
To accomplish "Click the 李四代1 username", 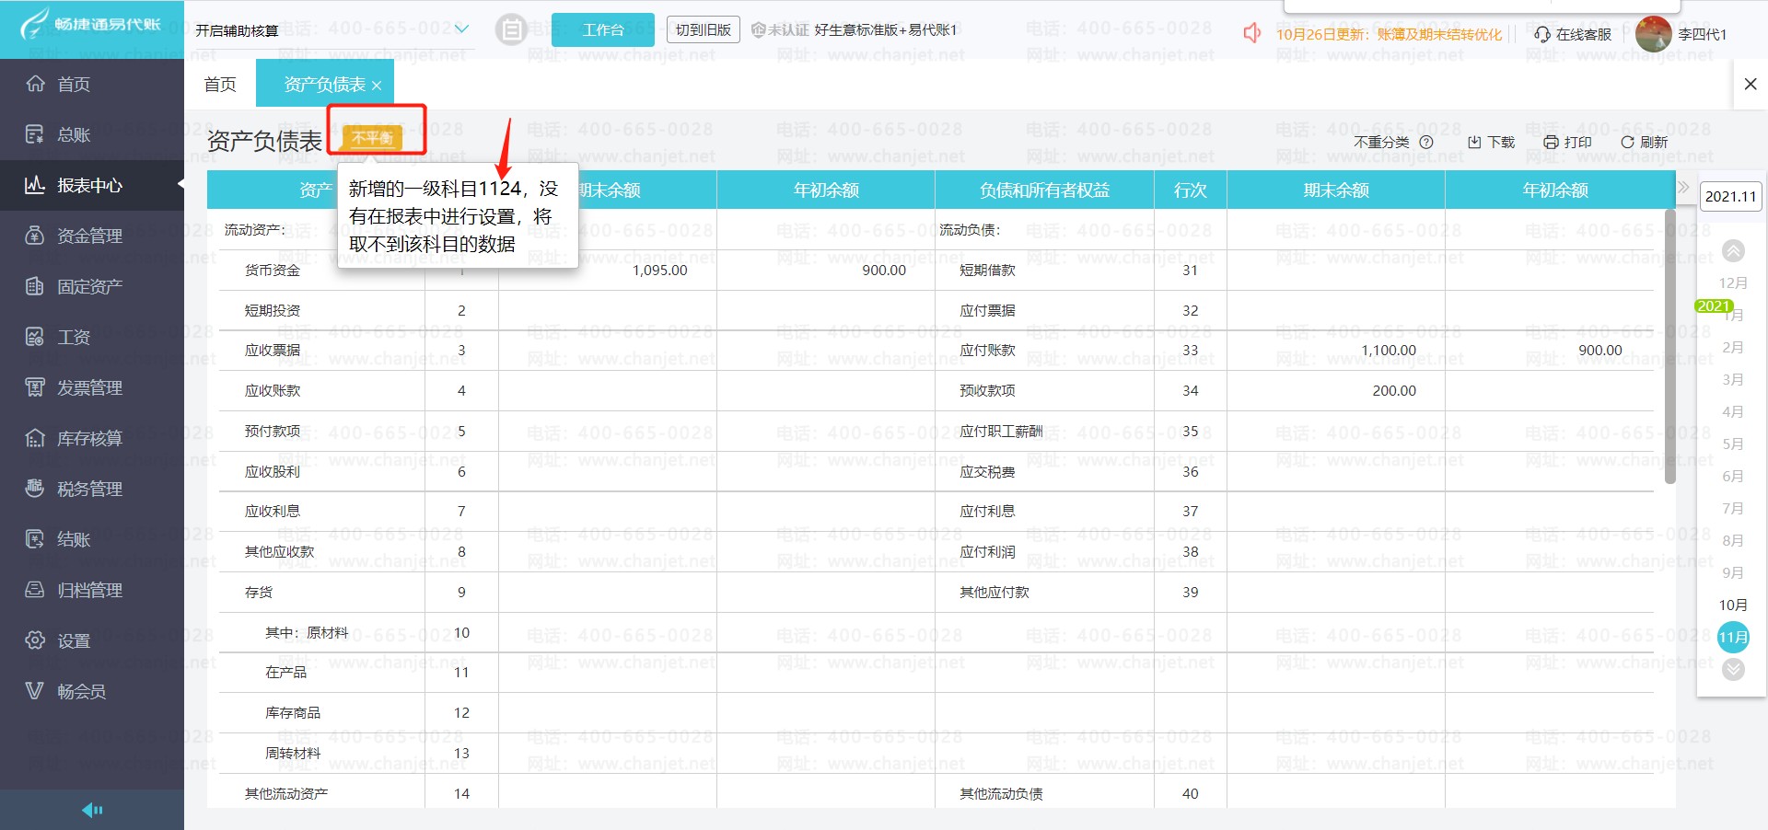I will [1703, 34].
